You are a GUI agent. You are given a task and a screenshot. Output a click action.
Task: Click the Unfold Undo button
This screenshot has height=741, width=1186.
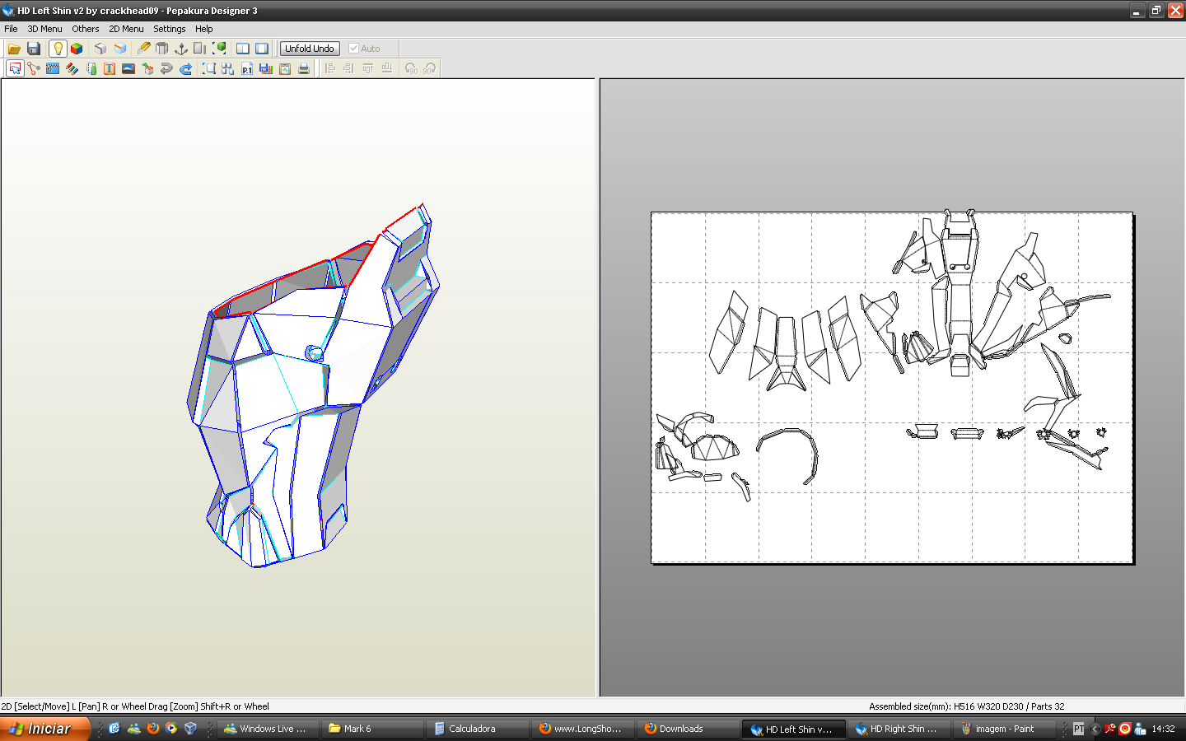(310, 49)
